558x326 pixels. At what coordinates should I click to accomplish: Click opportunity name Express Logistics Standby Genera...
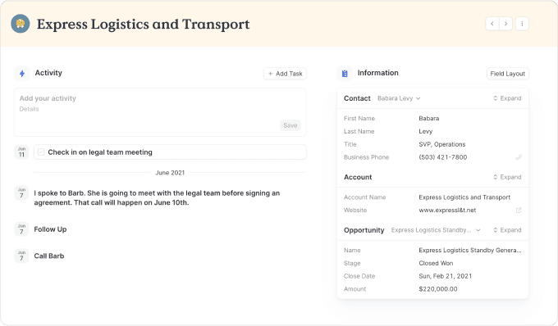[470, 251]
